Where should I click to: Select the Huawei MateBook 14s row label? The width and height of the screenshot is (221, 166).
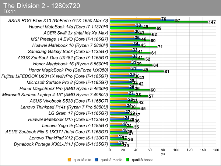(69, 27)
